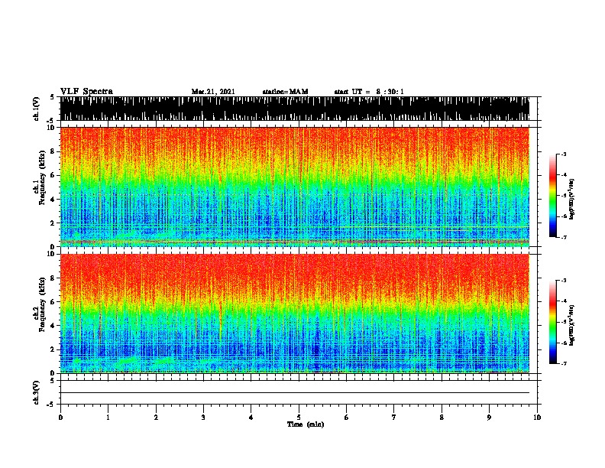Click the 'ch.3(V)' axis label
The image size is (605, 468).
tap(36, 392)
